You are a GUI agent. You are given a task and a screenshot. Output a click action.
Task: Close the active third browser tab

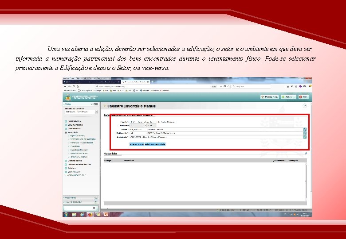pyautogui.click(x=148, y=81)
